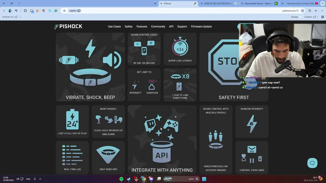Click the 'SAFETY FIRST' heading
This screenshot has height=183, width=326.
(234, 97)
